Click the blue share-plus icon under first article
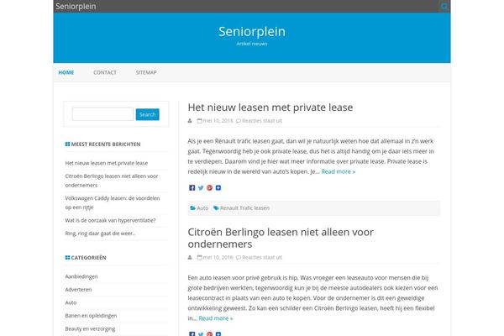Screen dimensions: 504x336 click(x=218, y=188)
